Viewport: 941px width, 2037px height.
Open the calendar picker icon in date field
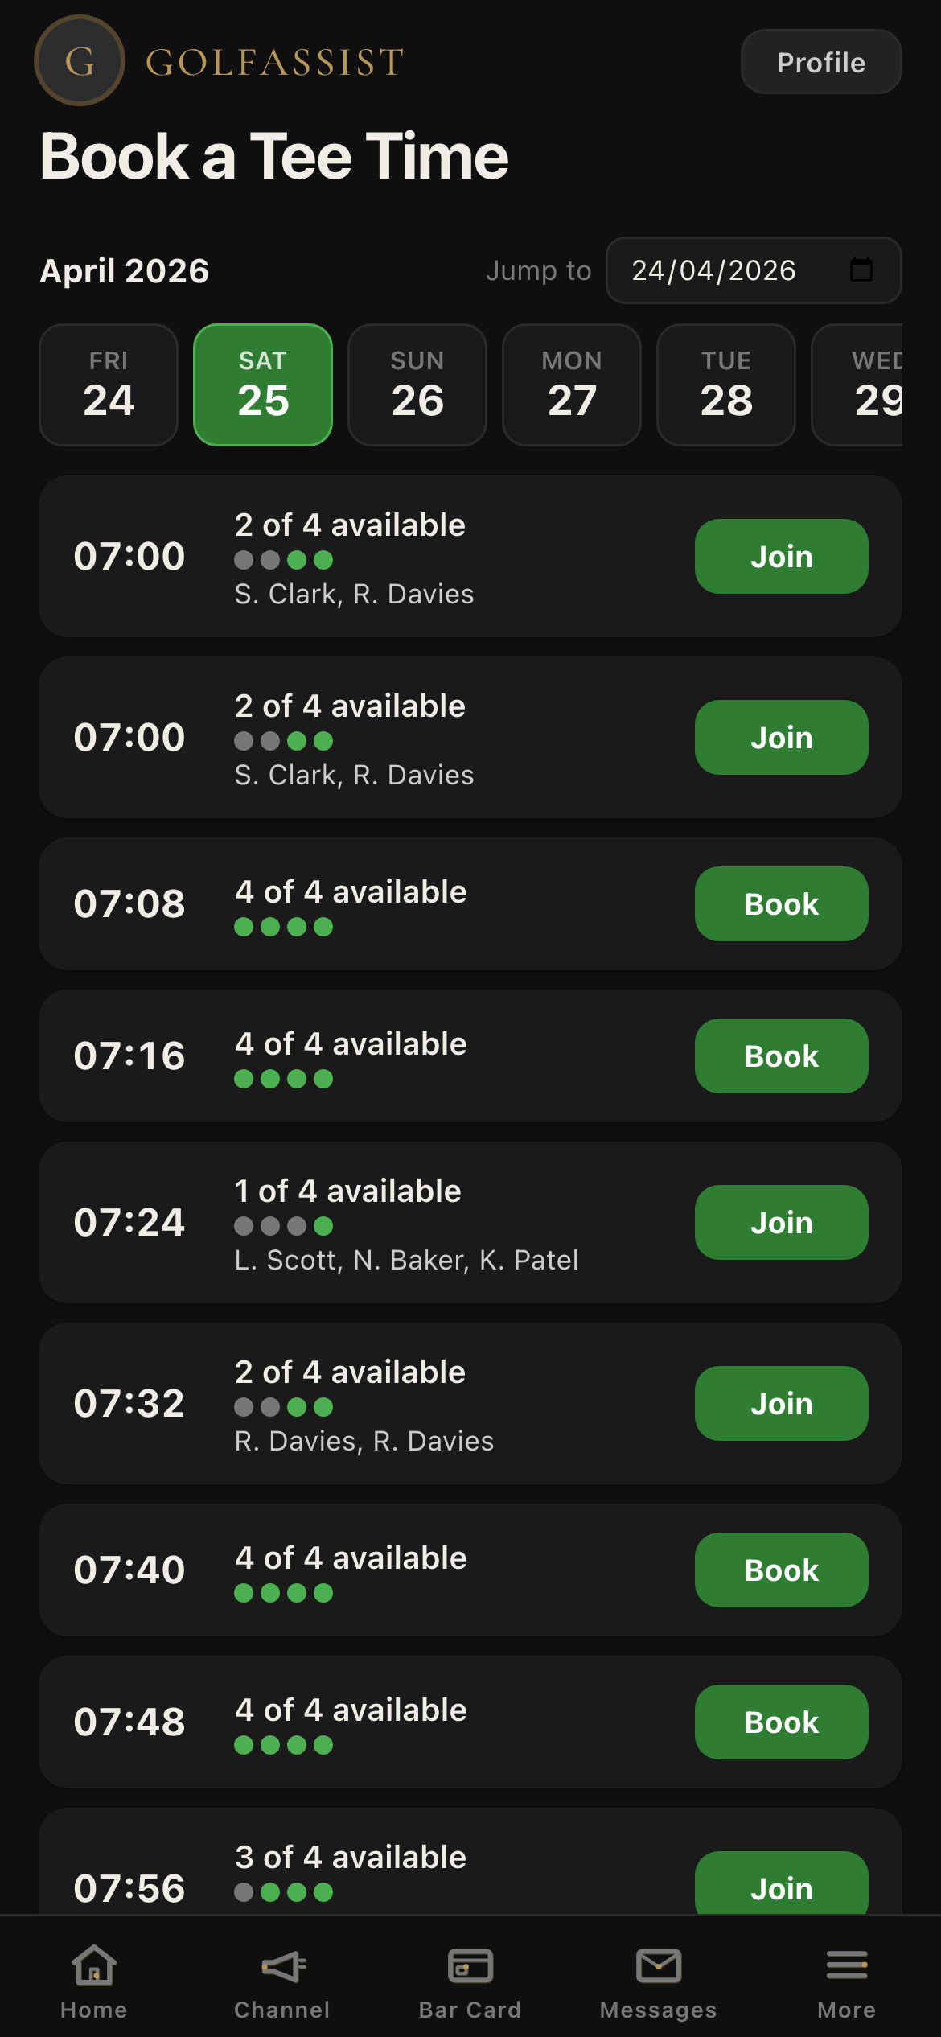coord(861,270)
